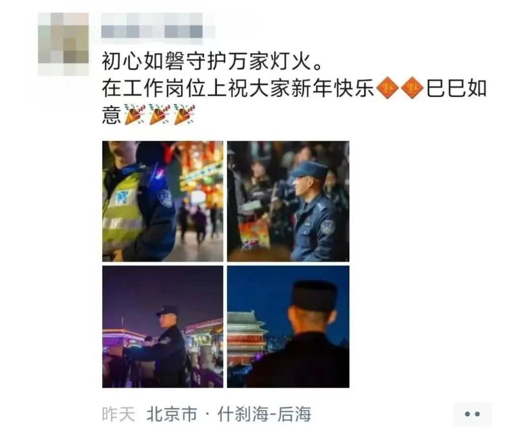531x432 pixels.
Task: Open photo of officer in reflective vest
Action: coord(163,202)
